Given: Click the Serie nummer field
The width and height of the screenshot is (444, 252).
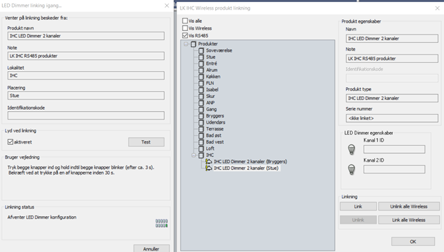Looking at the screenshot, I should [392, 118].
